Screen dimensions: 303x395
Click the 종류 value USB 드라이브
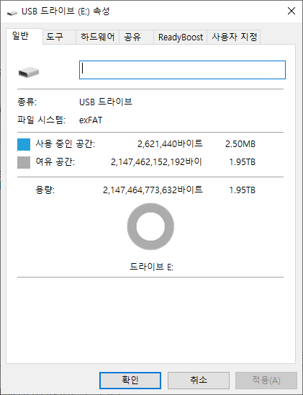click(106, 102)
